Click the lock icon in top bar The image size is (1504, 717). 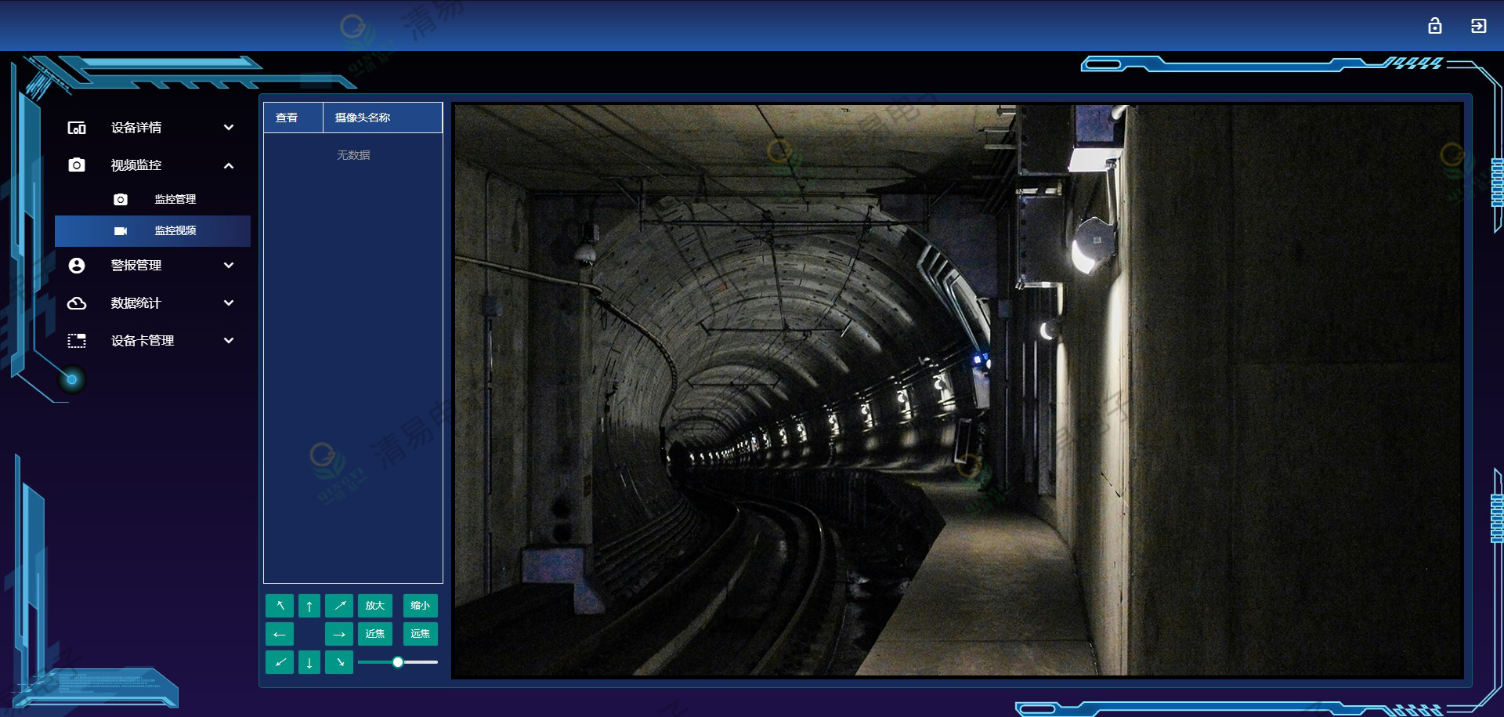point(1434,26)
